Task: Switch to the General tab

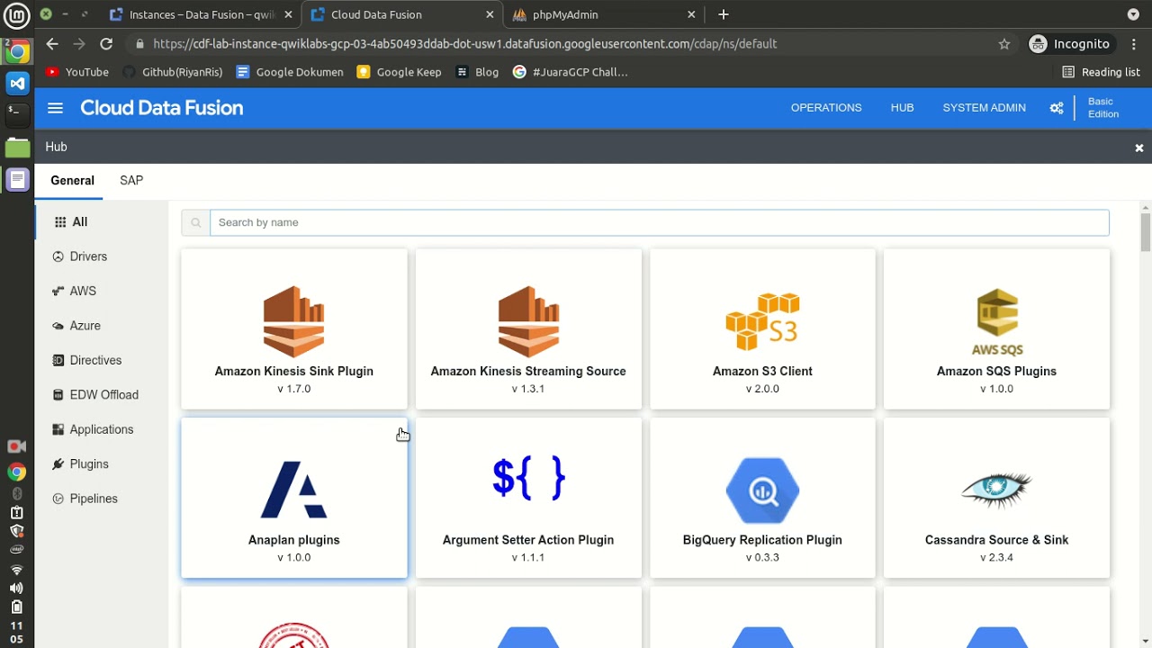Action: 72,181
